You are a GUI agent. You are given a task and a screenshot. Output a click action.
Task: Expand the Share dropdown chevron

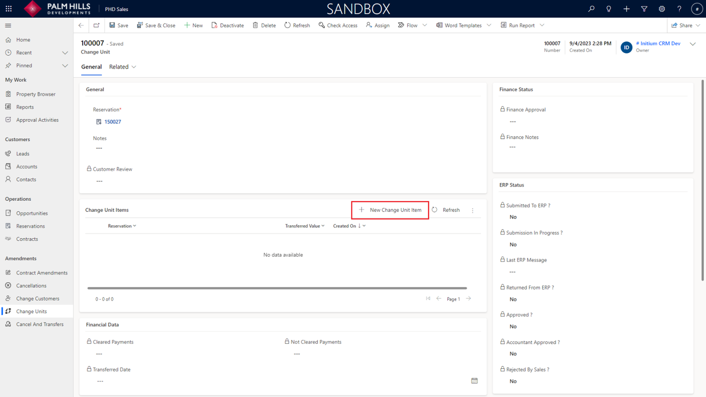coord(699,25)
